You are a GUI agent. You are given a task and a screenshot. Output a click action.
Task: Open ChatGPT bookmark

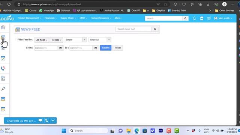134,10
